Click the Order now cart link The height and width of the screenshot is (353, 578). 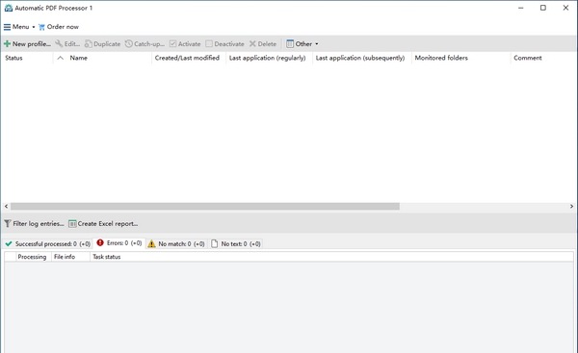pyautogui.click(x=59, y=27)
